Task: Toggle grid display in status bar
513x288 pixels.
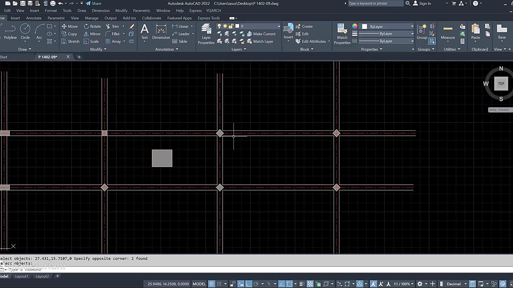Action: click(211, 284)
